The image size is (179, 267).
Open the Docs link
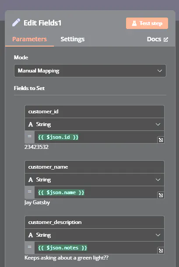(158, 40)
